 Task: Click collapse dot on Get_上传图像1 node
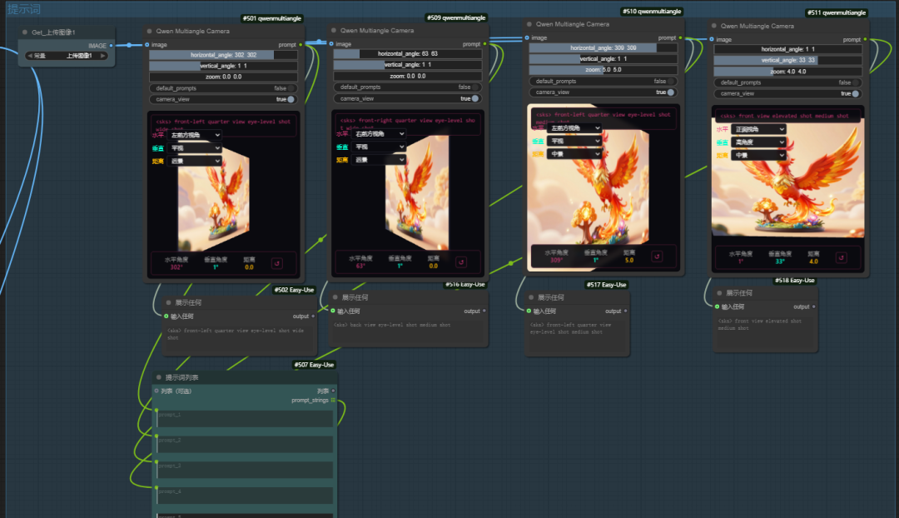[25, 32]
